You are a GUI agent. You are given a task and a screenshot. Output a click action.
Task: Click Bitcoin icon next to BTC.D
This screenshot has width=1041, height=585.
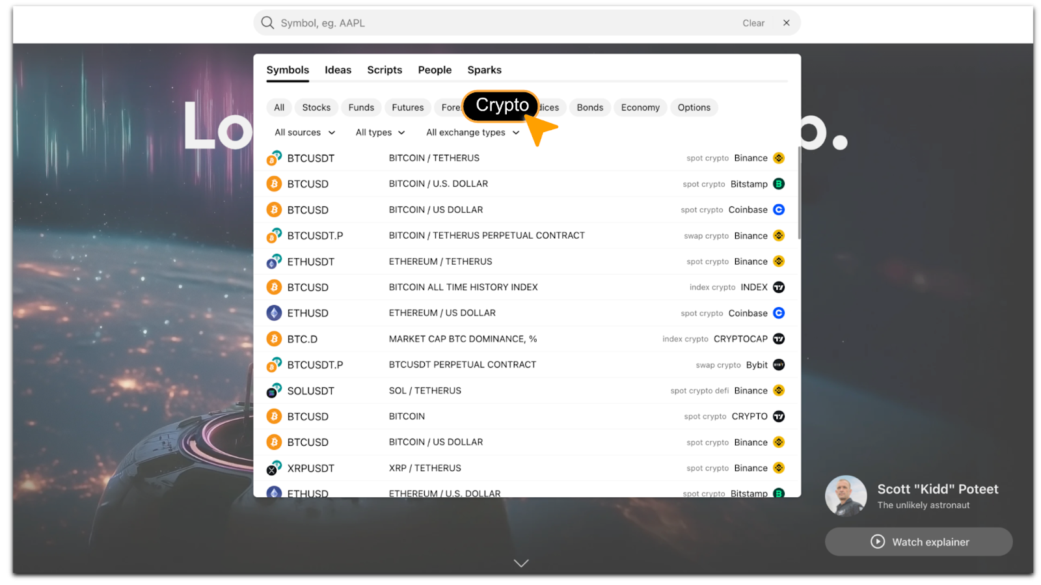[x=274, y=339]
